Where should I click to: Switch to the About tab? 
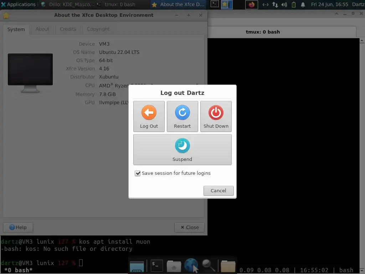[42, 29]
